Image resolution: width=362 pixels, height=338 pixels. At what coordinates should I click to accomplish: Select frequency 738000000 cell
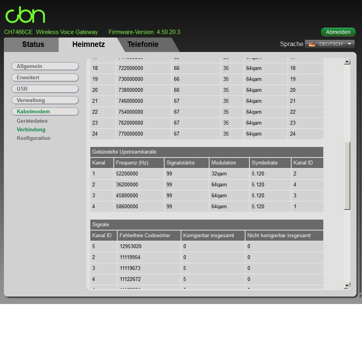click(143, 90)
